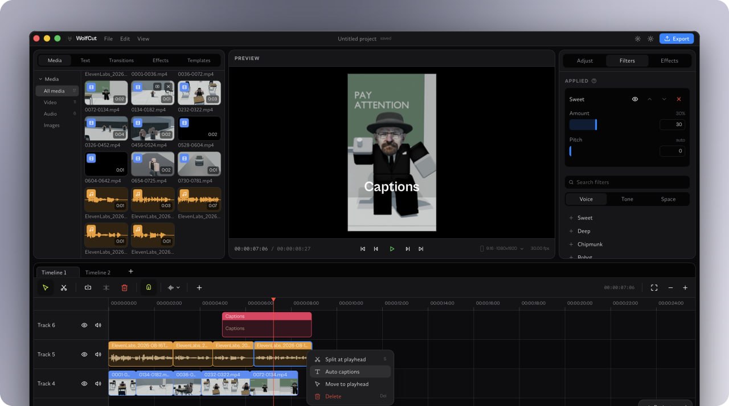Screen dimensions: 729x406
Task: Jump to the end of the preview
Action: pyautogui.click(x=421, y=249)
